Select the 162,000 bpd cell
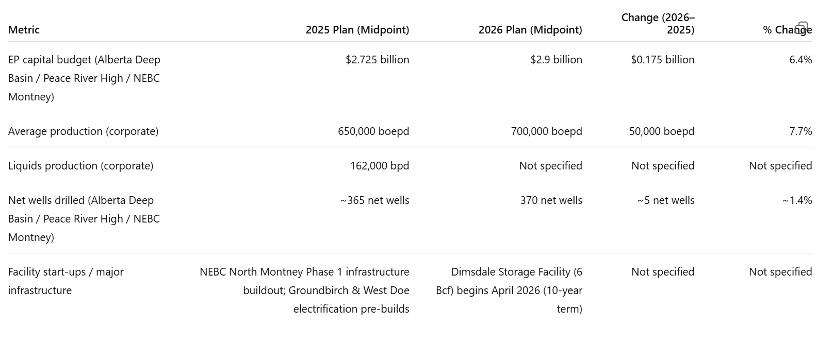The height and width of the screenshot is (343, 834). pos(380,166)
